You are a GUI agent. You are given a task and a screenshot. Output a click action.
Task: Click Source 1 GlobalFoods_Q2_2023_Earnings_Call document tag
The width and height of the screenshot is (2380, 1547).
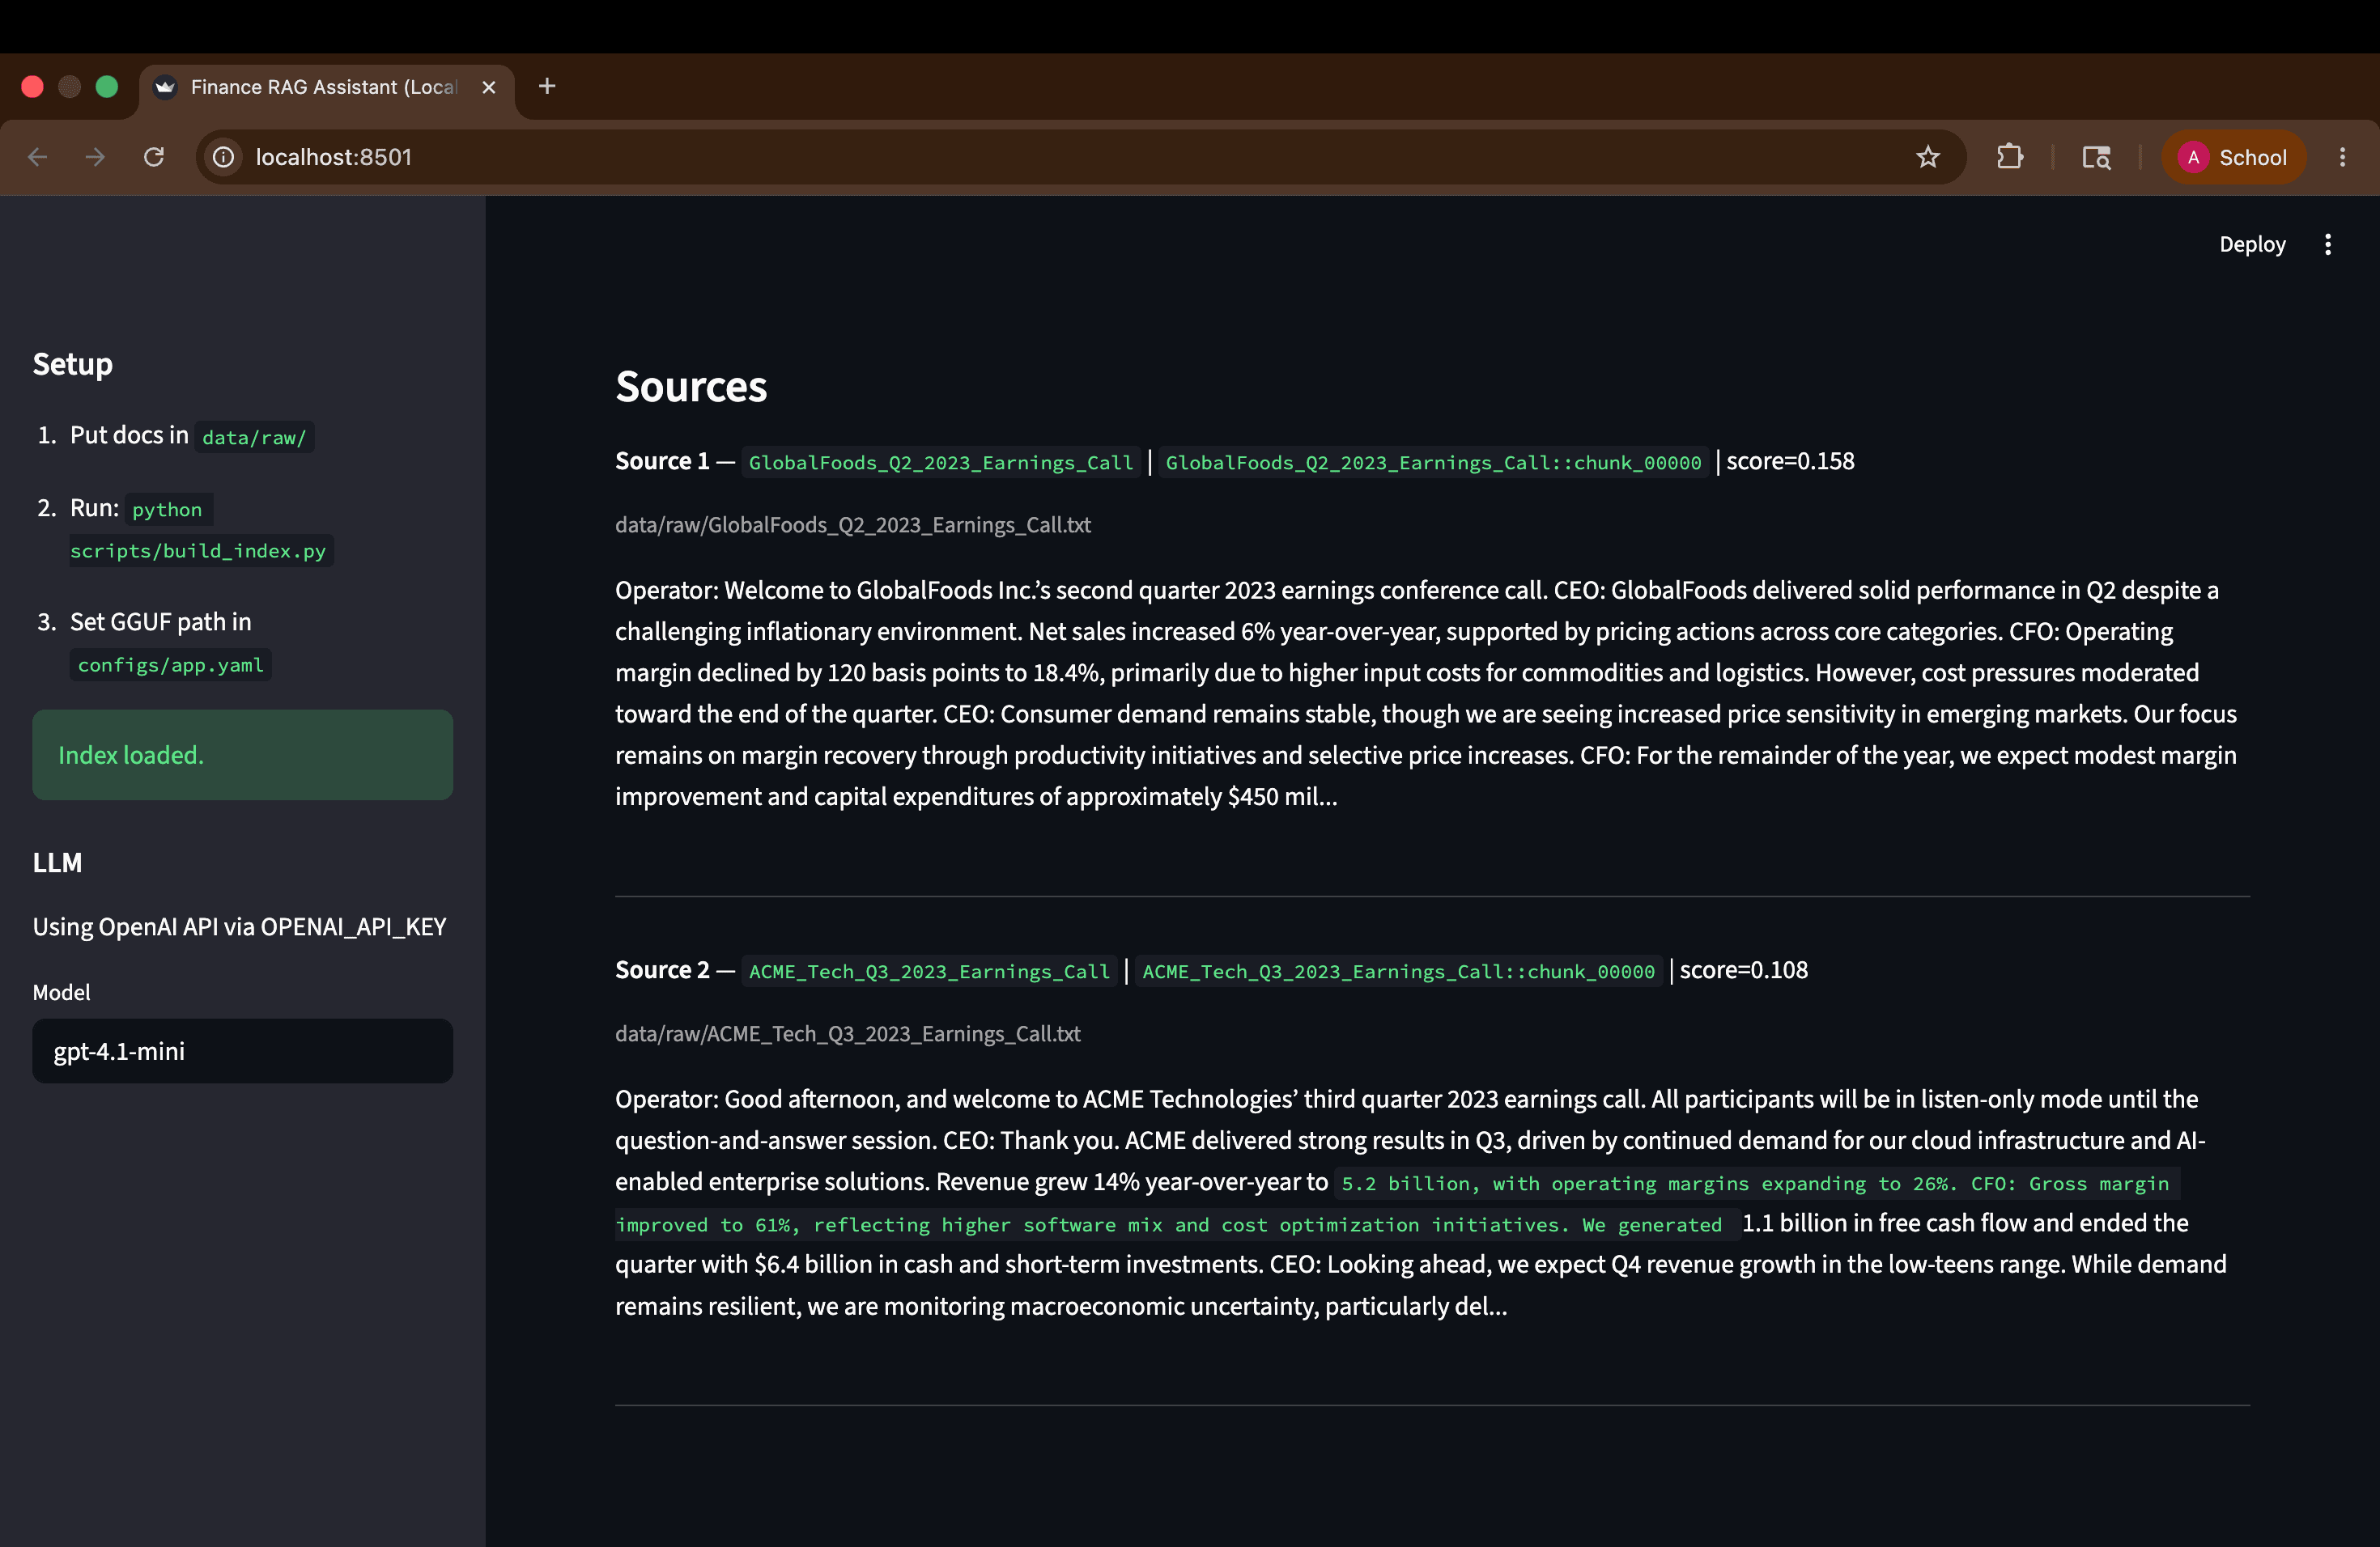941,462
